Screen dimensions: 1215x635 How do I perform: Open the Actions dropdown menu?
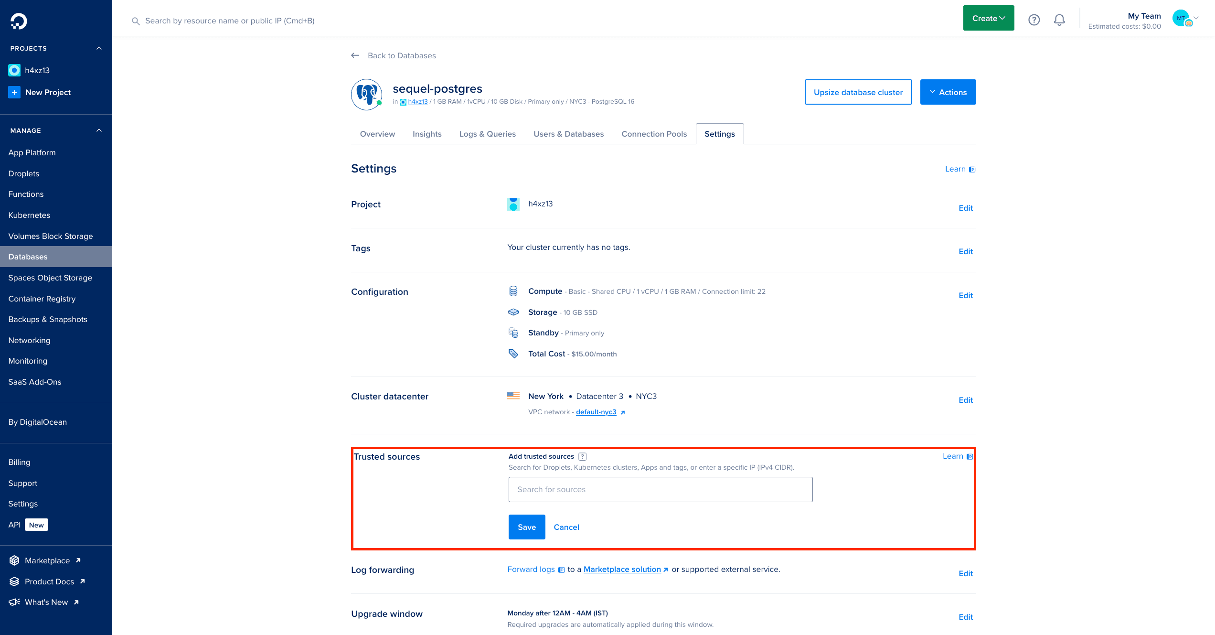click(x=948, y=92)
